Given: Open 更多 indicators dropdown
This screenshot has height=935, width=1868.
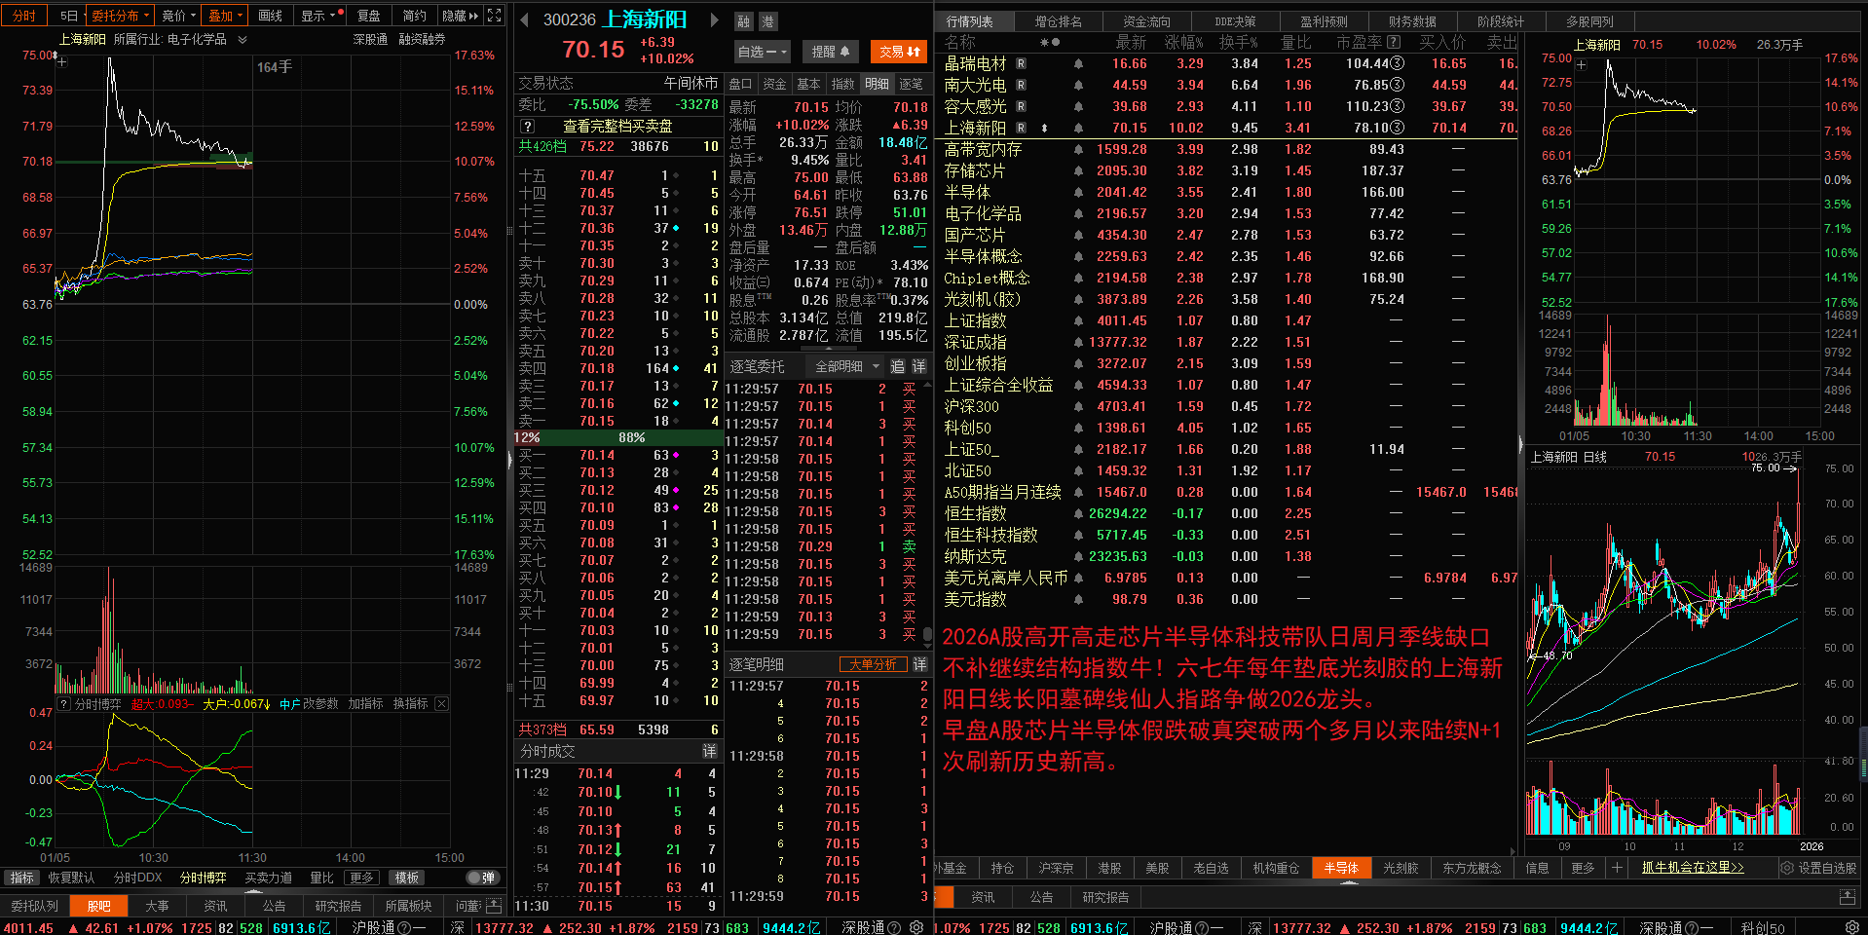Looking at the screenshot, I should 361,878.
